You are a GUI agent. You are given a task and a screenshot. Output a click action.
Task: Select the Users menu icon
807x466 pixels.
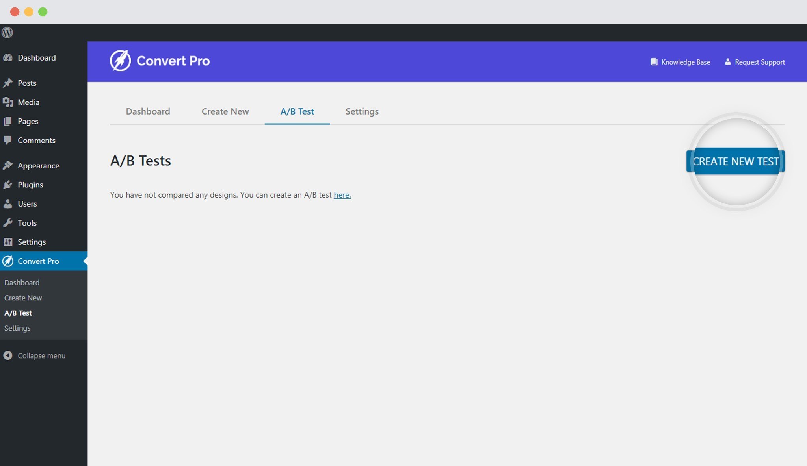coord(8,203)
